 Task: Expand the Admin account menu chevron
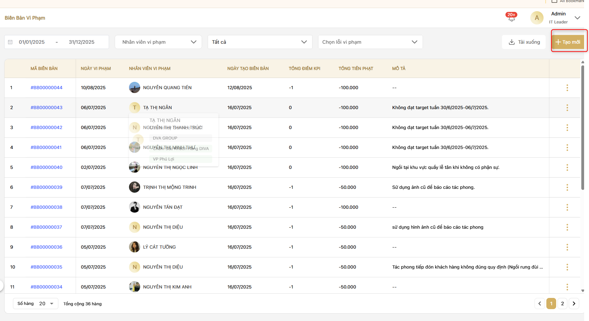(577, 18)
